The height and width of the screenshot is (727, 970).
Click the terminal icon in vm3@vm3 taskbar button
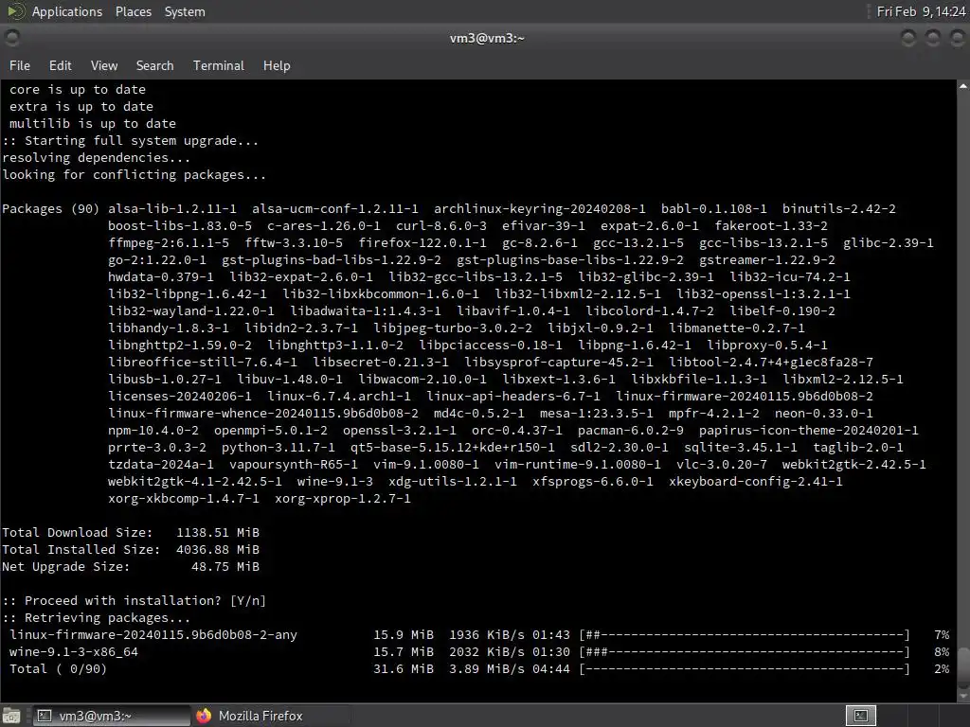click(x=45, y=716)
